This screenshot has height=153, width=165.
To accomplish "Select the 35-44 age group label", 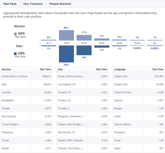I will pyautogui.click(x=102, y=43).
